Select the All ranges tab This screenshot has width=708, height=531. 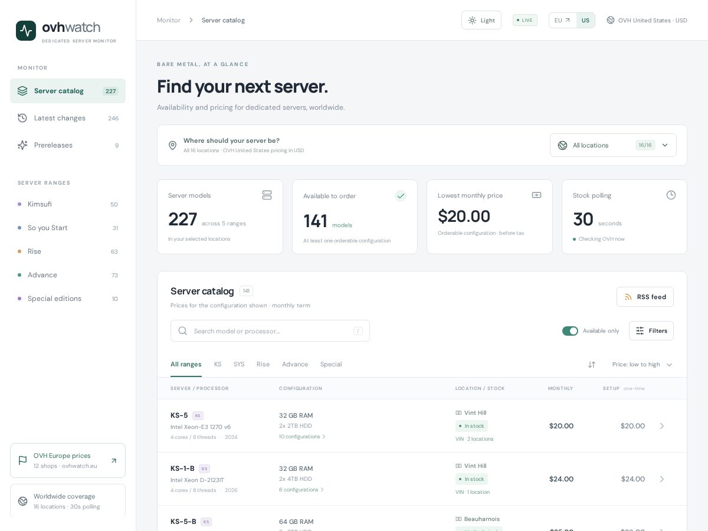[x=186, y=365]
